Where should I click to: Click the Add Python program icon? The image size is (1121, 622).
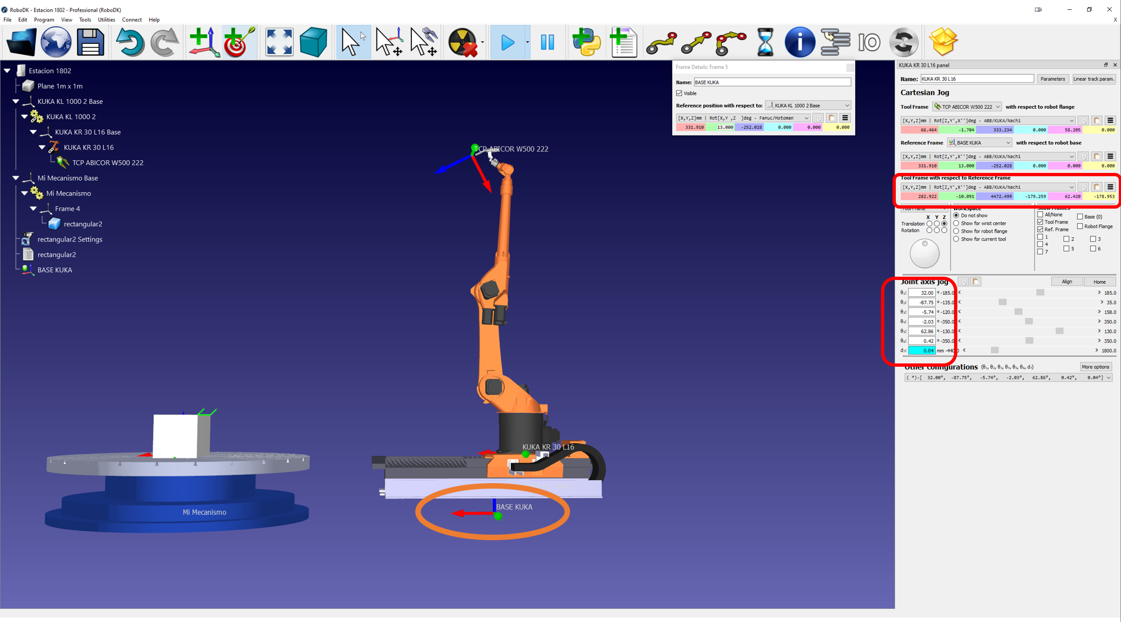[586, 42]
